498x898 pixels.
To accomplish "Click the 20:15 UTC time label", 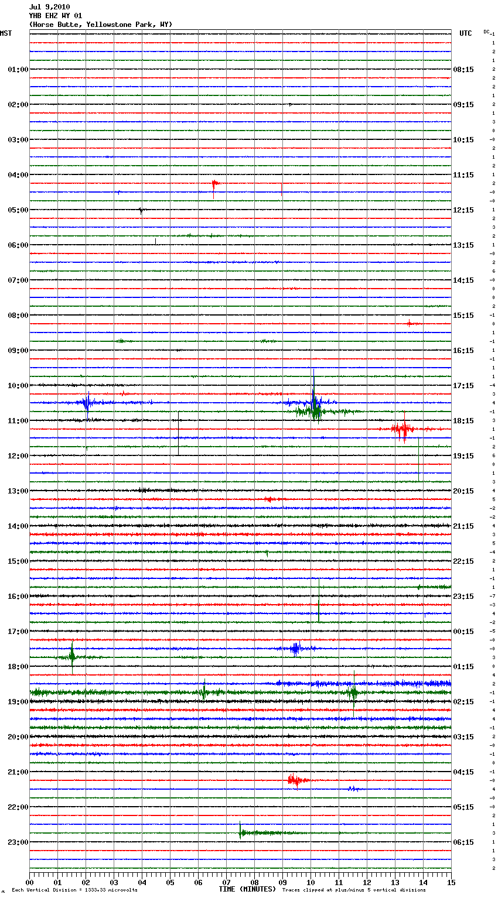I will [x=463, y=491].
